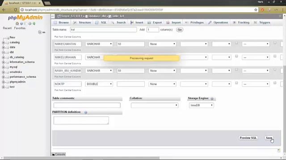Viewport: 286px width, 160px height.
Task: Click the phpMyAdmin logo
Action: (25, 18)
